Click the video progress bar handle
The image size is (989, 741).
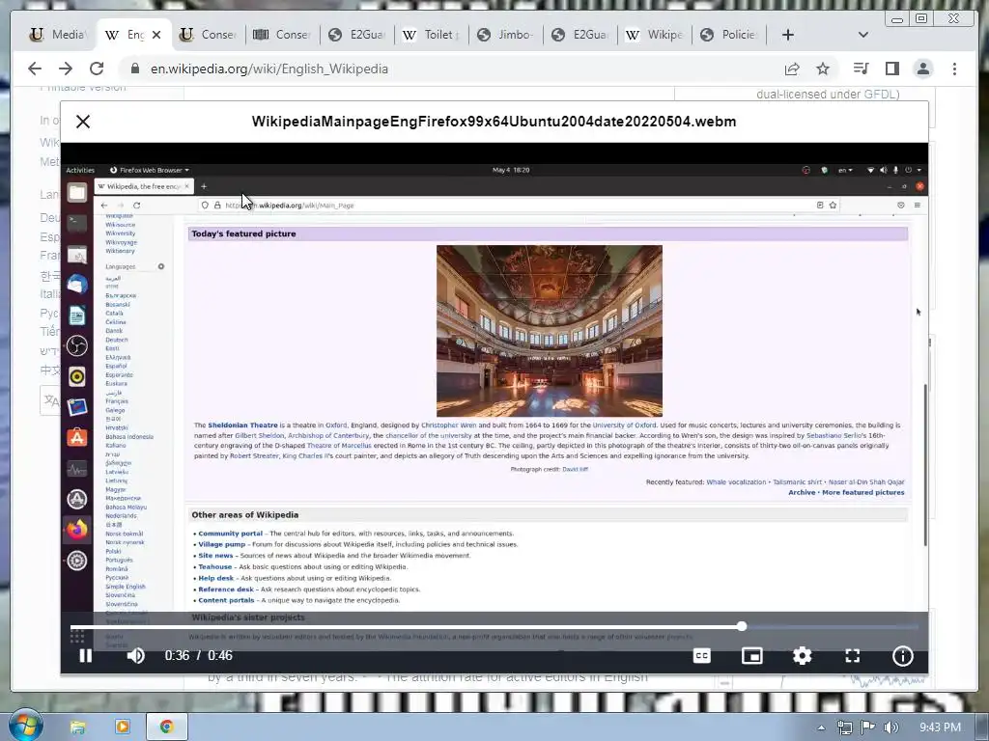point(742,626)
